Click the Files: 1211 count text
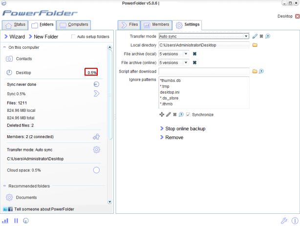 [x=17, y=103]
